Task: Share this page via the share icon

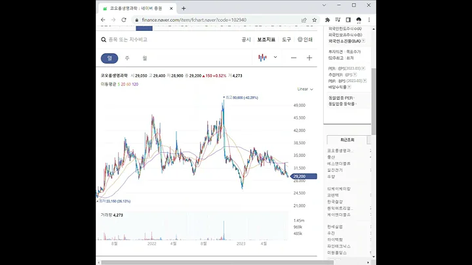Action: tap(304, 20)
